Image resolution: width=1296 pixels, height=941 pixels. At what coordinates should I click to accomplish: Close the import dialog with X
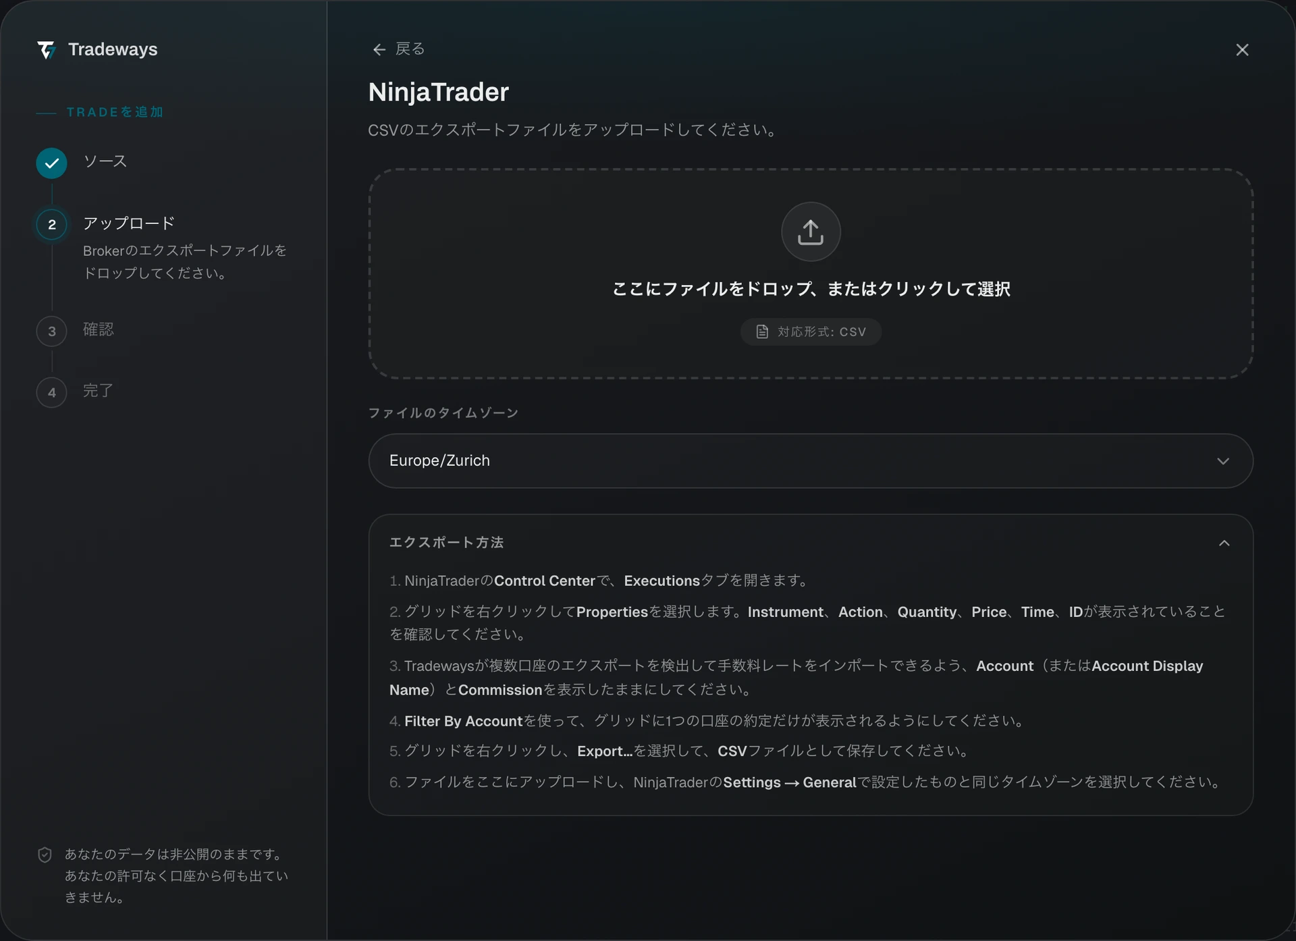coord(1242,50)
